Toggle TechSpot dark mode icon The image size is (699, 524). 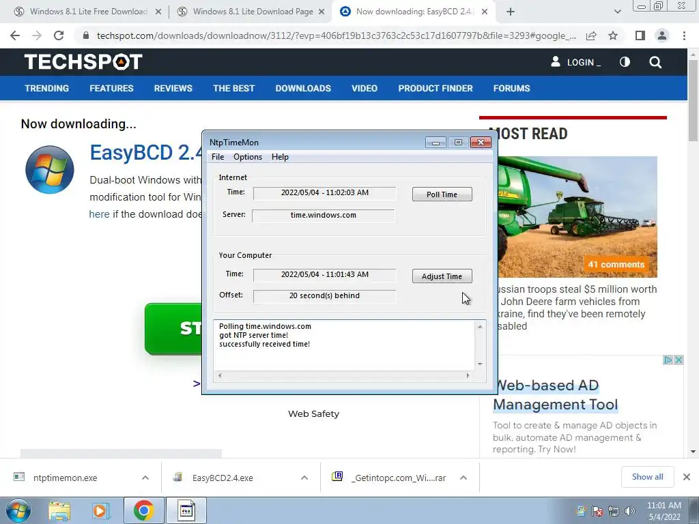coord(625,62)
